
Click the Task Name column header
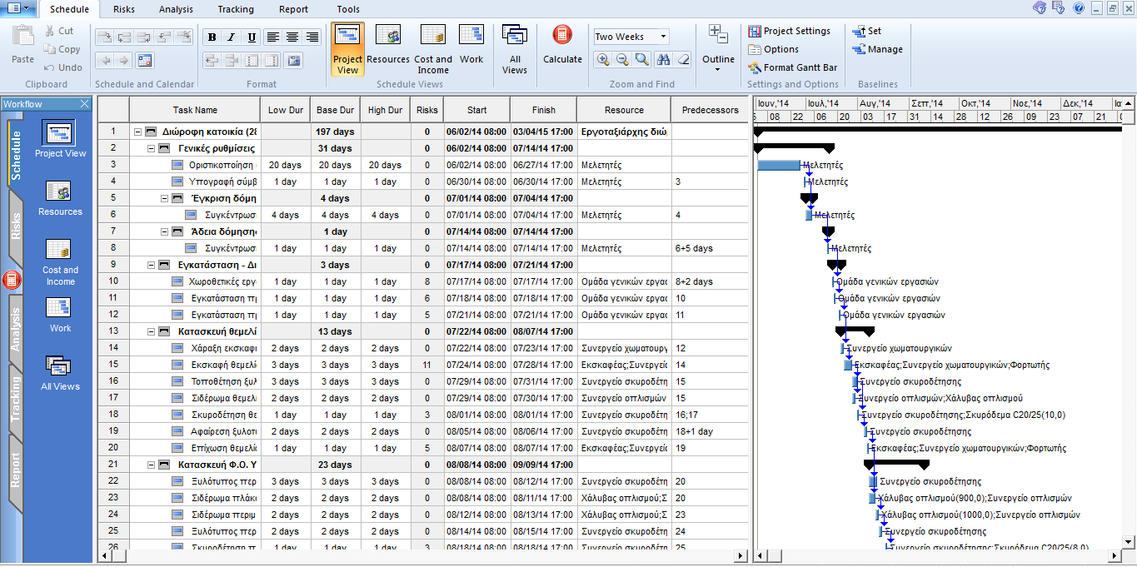tap(195, 110)
